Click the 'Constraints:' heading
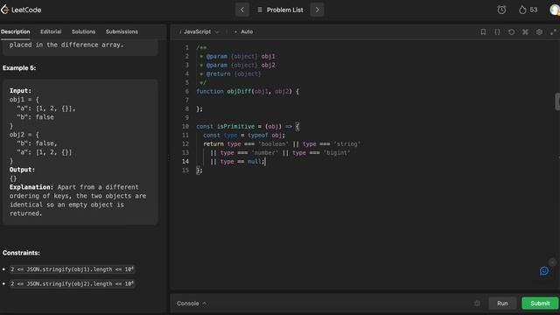 [21, 253]
